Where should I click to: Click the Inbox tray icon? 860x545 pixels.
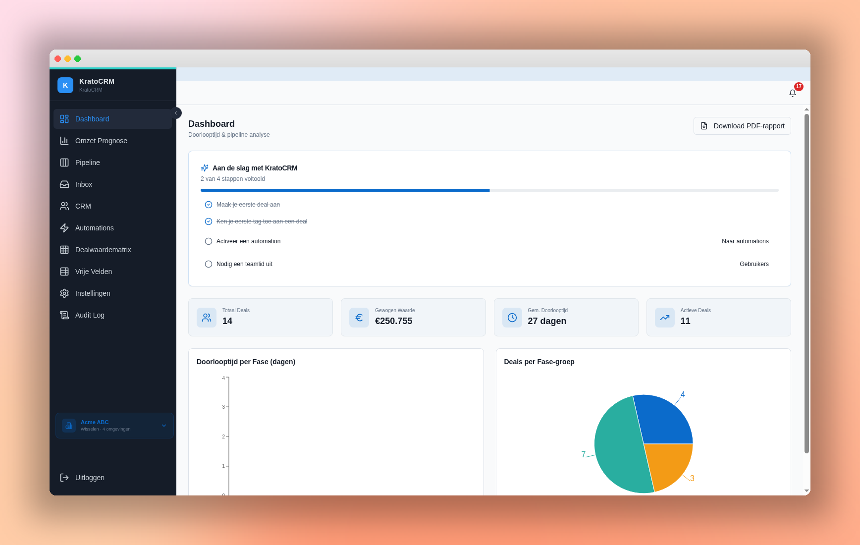coord(64,184)
